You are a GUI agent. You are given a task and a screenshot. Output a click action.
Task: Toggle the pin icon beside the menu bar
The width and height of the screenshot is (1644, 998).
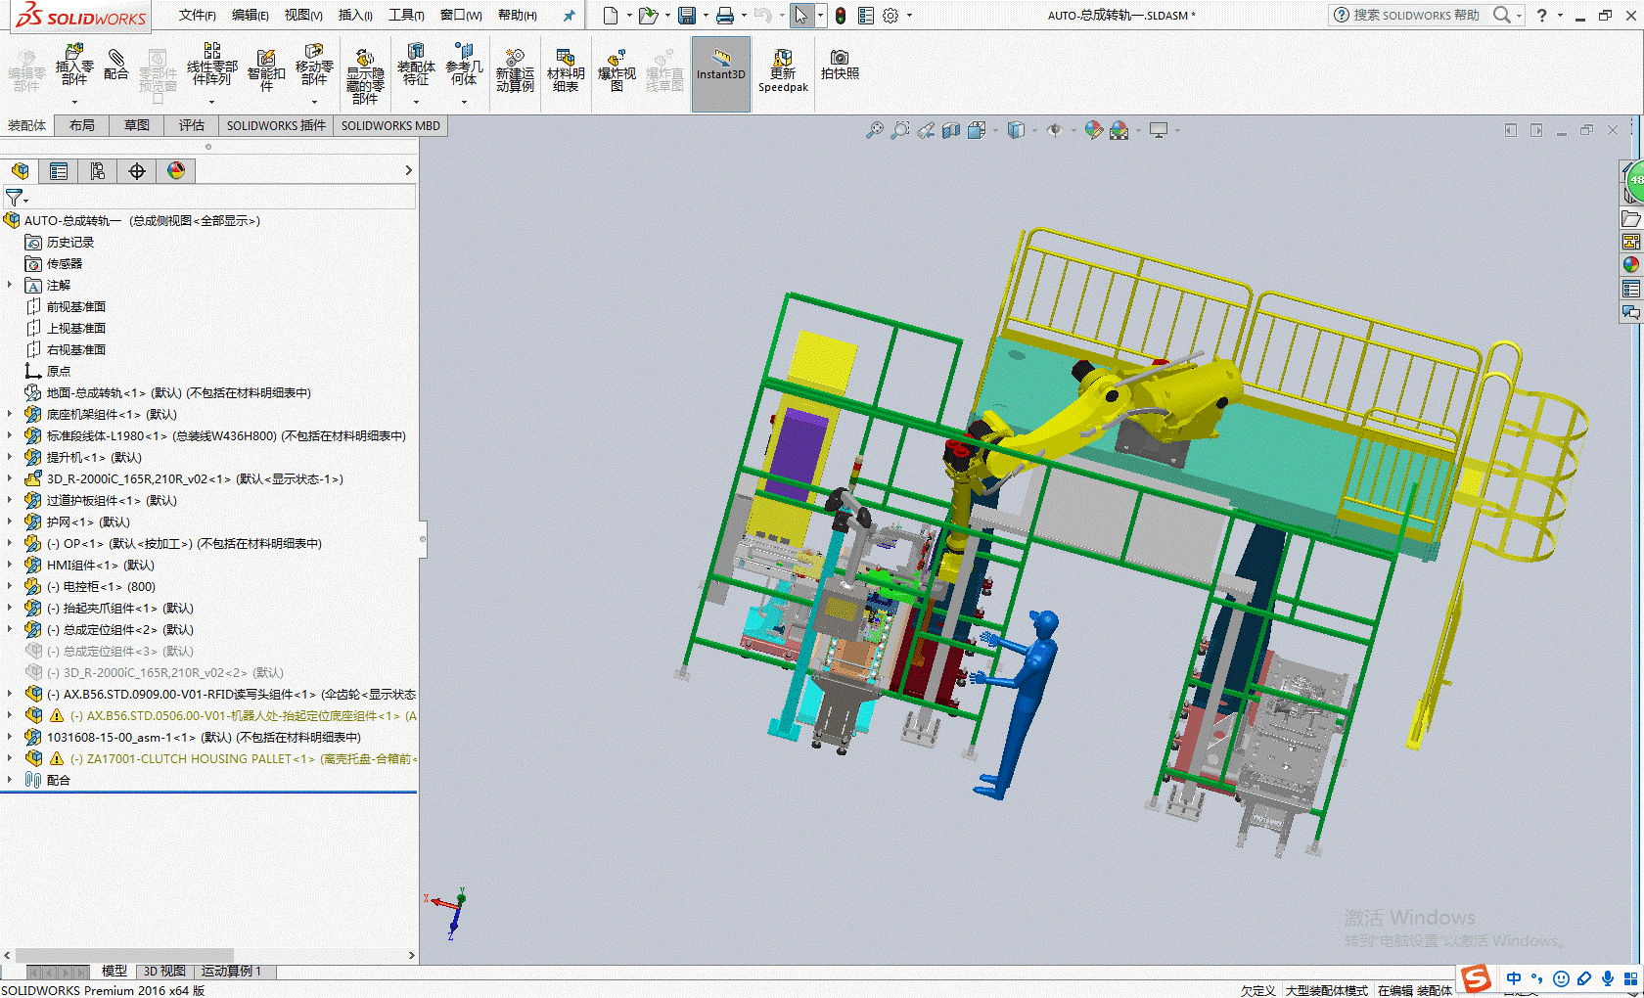569,16
